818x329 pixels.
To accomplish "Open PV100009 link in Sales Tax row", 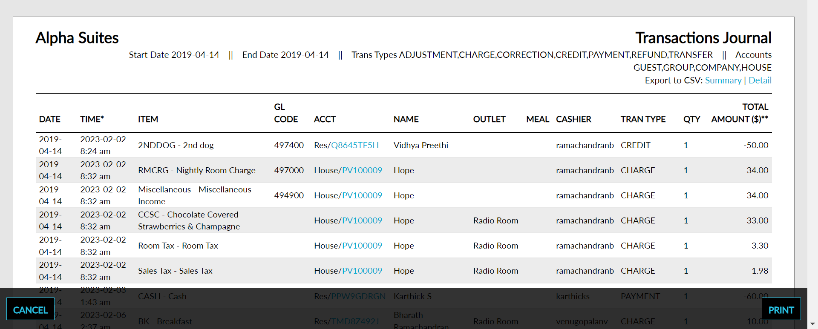I will [x=362, y=271].
